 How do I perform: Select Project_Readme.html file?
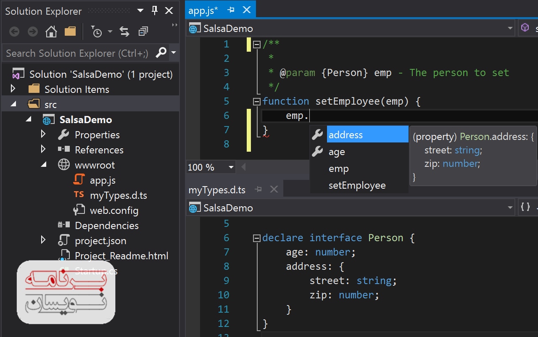tap(121, 256)
